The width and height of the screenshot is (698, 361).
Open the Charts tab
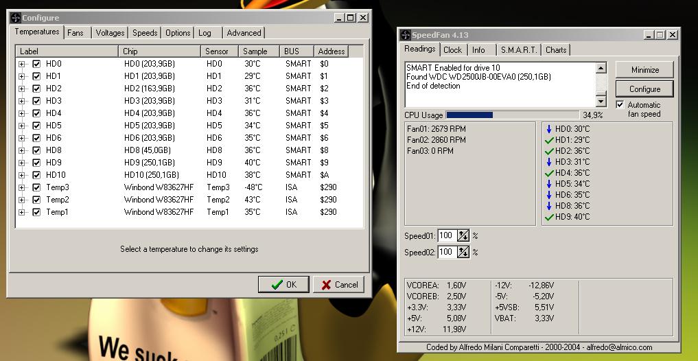coord(556,50)
